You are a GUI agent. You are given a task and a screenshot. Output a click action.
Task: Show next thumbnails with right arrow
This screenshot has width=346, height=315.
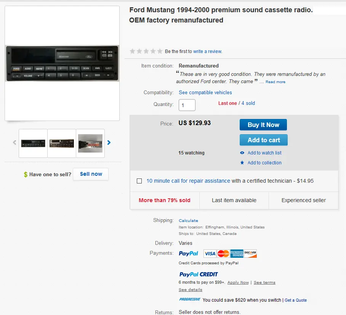point(109,143)
